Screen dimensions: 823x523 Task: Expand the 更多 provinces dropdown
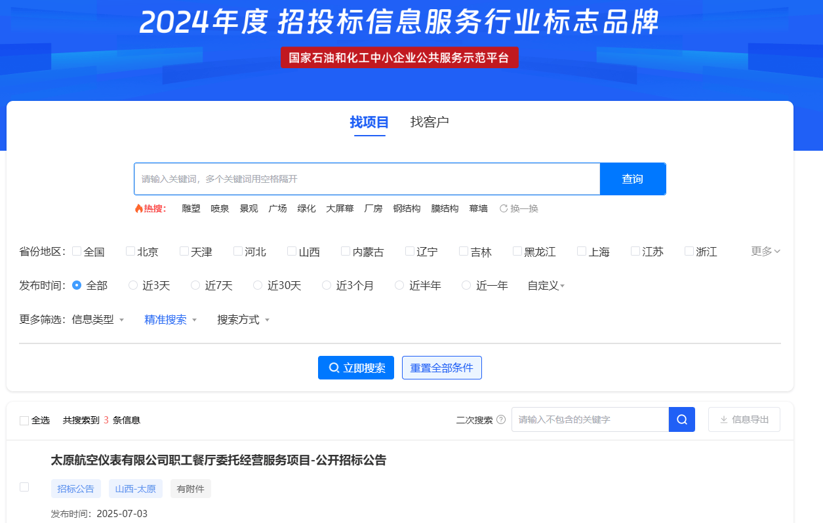(x=764, y=250)
